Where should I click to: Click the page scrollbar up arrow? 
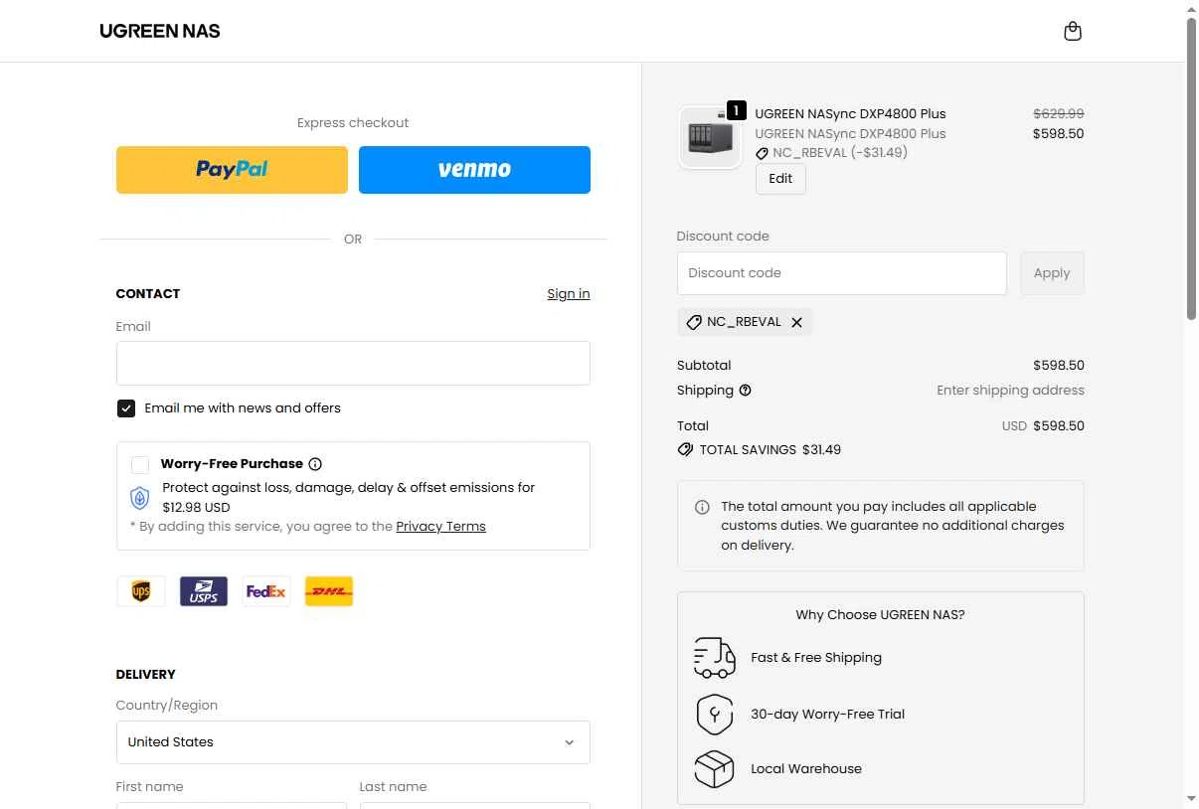(x=1191, y=9)
